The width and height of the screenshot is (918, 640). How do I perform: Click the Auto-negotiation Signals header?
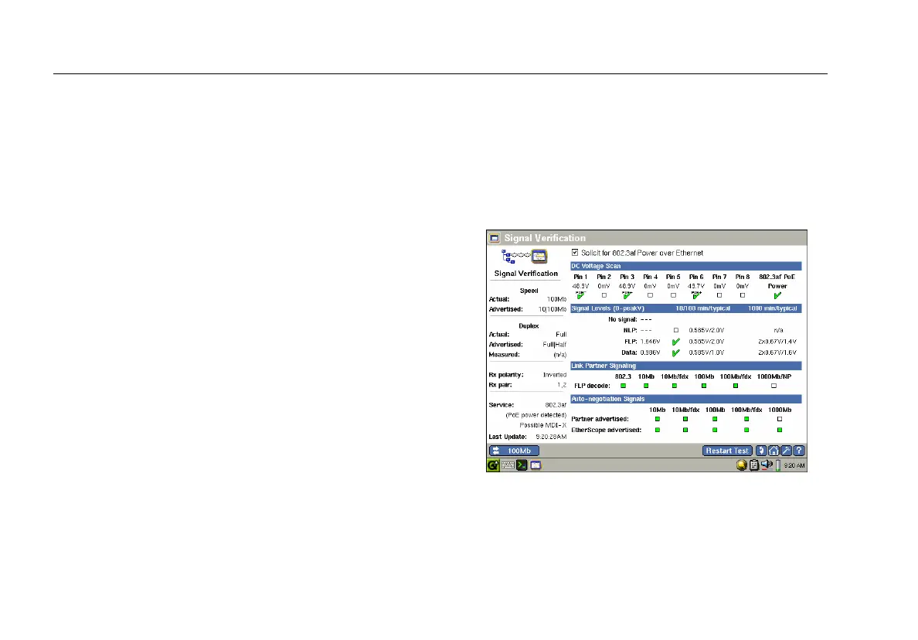pos(686,400)
